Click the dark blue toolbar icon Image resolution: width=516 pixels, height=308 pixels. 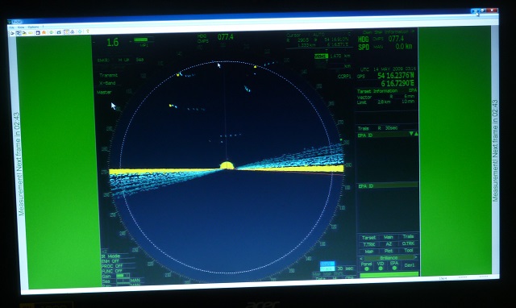tap(38, 32)
